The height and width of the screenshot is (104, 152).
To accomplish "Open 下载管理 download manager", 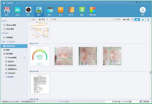I will tap(144, 101).
